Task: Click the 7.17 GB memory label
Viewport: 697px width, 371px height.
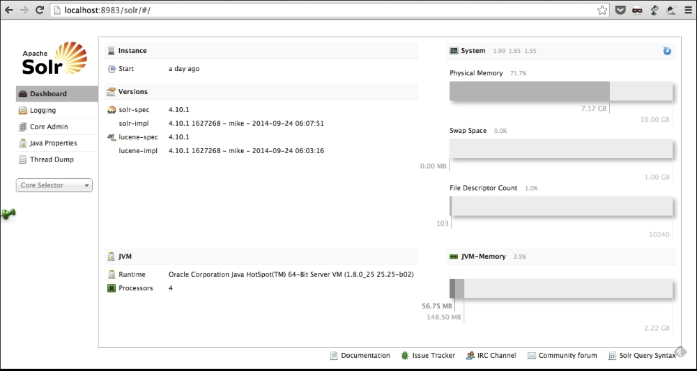Action: point(594,109)
